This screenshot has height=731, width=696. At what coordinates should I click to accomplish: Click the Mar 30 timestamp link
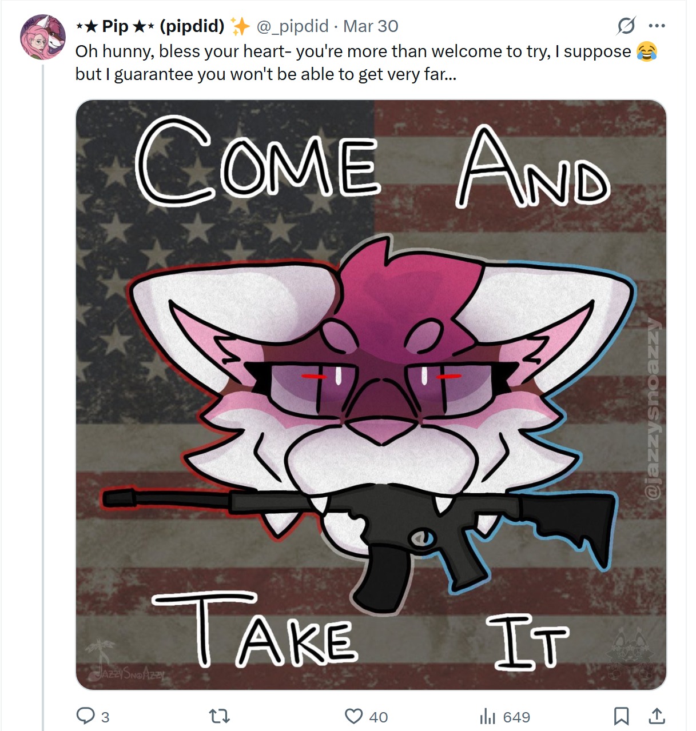371,26
